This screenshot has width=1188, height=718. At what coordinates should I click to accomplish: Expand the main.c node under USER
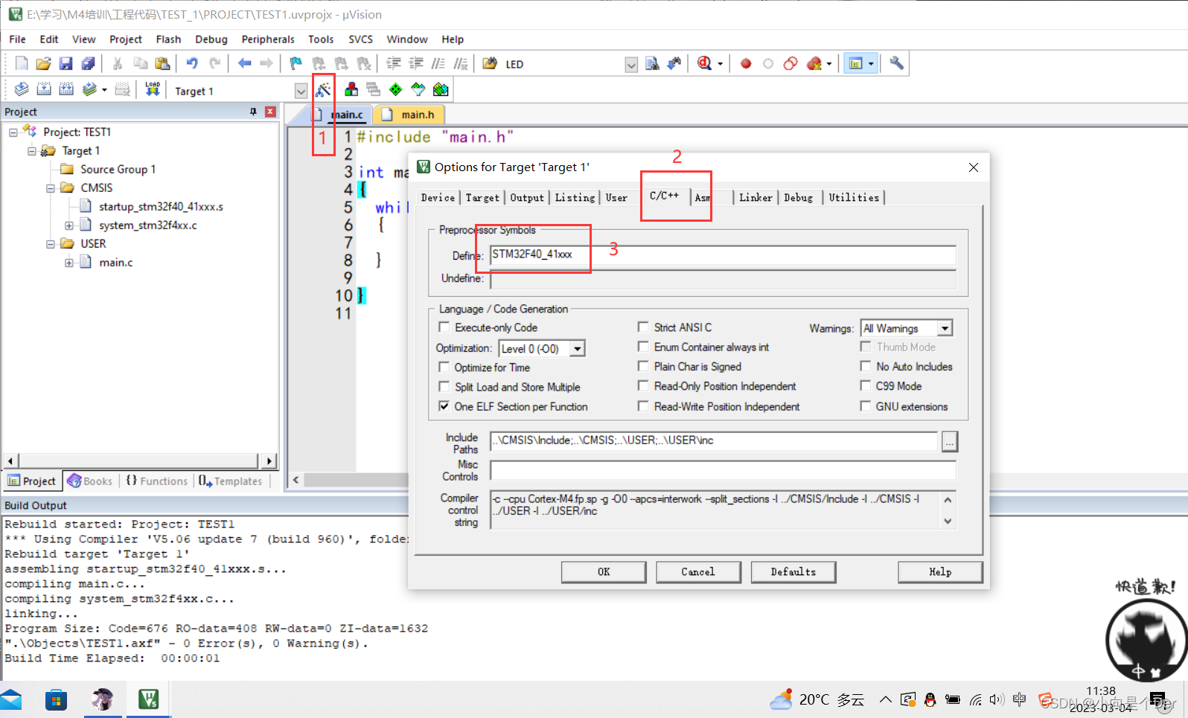pos(69,263)
